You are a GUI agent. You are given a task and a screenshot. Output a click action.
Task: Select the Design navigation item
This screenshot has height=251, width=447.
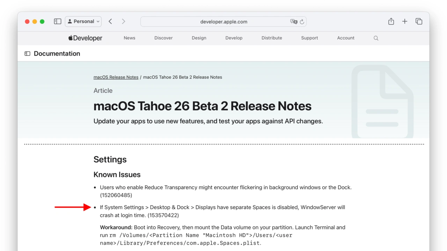click(199, 38)
